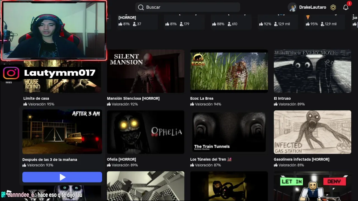Screen dimensions: 358x201
Task: Click the Valoración 94% rating text
Action: [208, 104]
